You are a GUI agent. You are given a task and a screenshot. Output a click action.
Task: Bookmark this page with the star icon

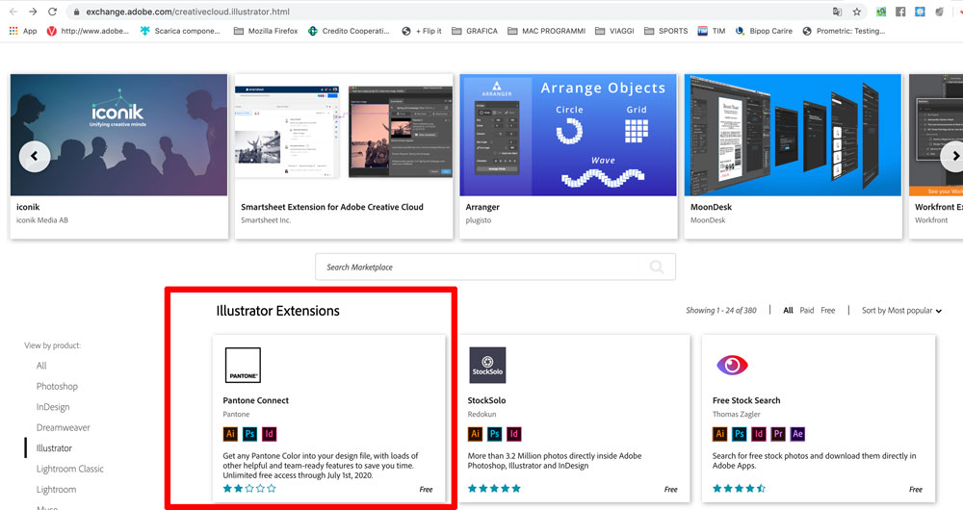click(857, 12)
